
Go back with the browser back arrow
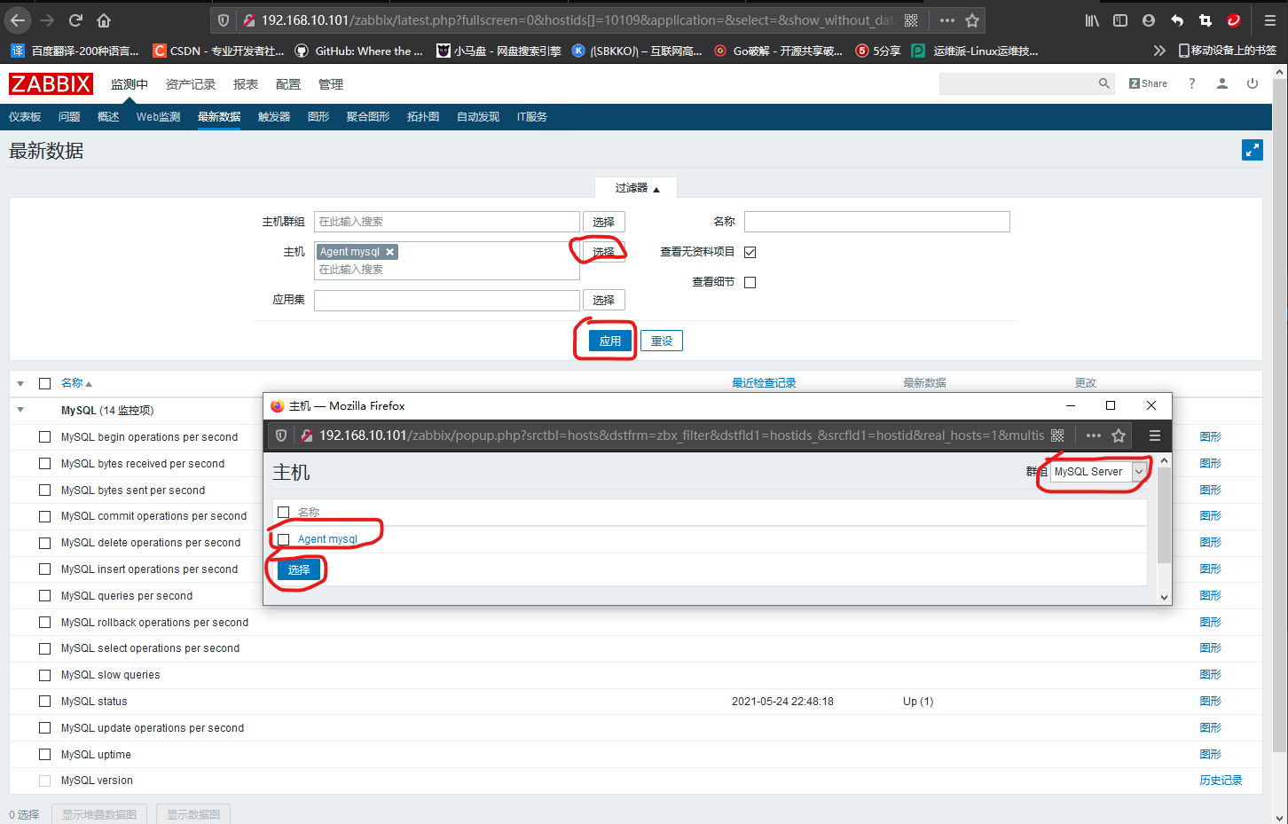pyautogui.click(x=18, y=20)
